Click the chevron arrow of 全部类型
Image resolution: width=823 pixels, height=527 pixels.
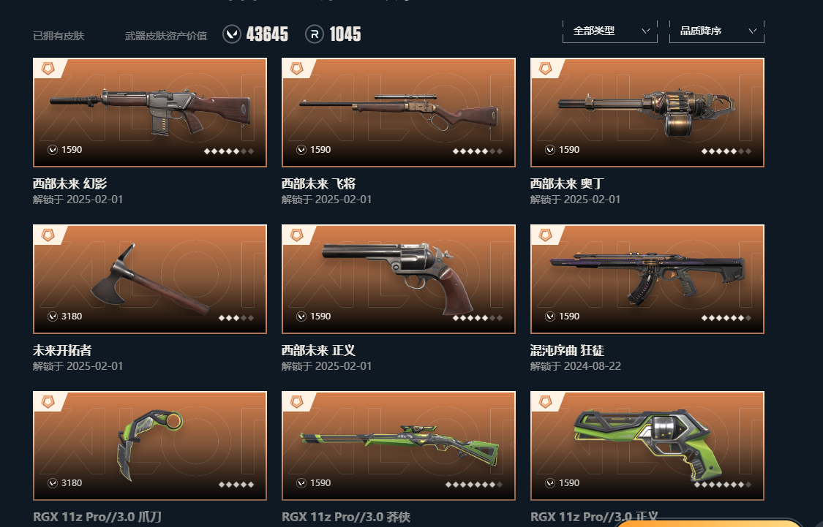(x=645, y=31)
